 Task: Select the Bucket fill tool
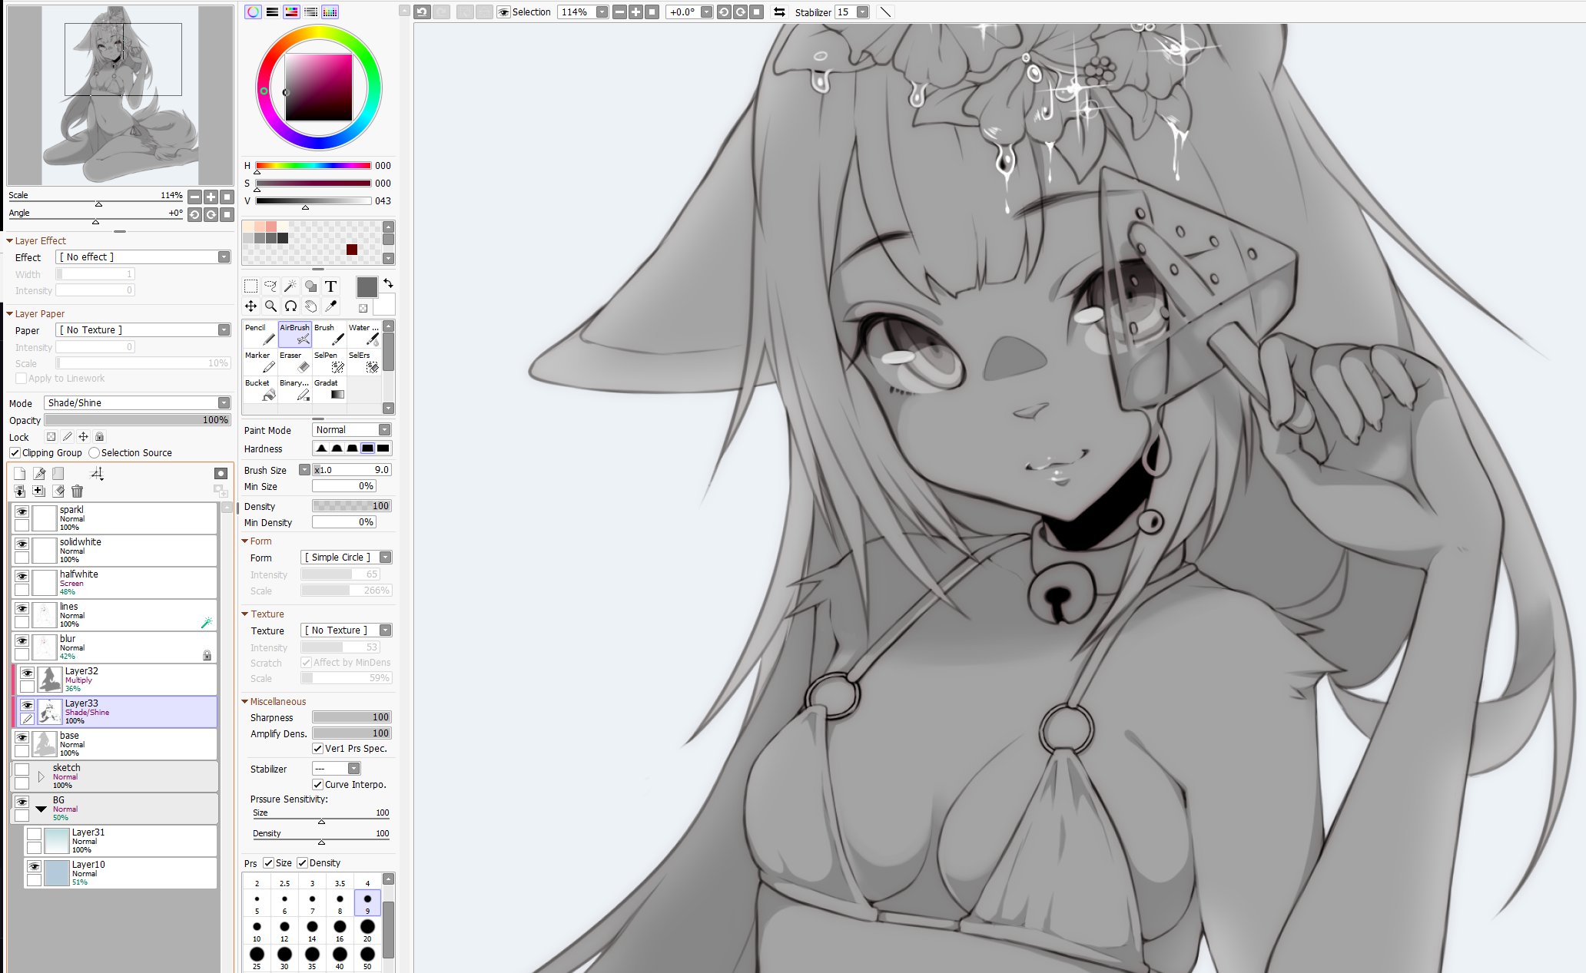(x=260, y=389)
